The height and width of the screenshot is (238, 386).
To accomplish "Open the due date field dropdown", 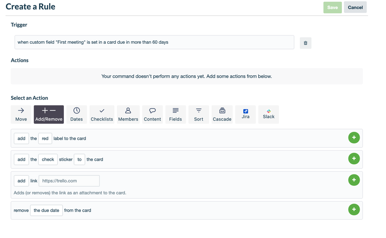I will click(x=46, y=210).
